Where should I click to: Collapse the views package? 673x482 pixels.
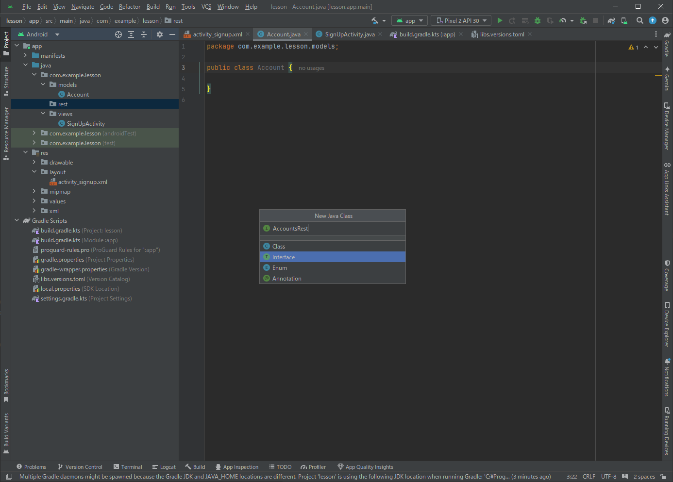(x=43, y=114)
